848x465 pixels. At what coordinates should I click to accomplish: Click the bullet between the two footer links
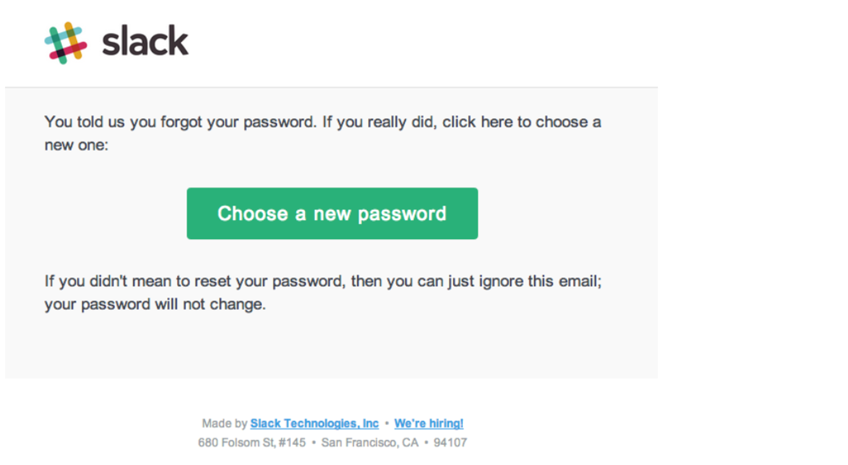[386, 424]
